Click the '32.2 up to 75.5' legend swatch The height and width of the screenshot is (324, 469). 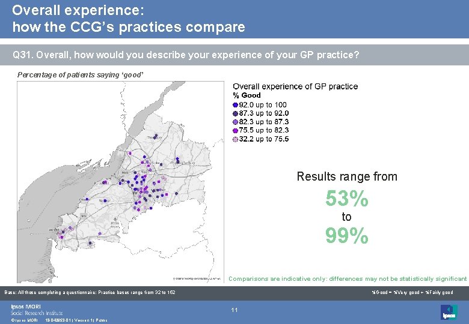click(235, 139)
